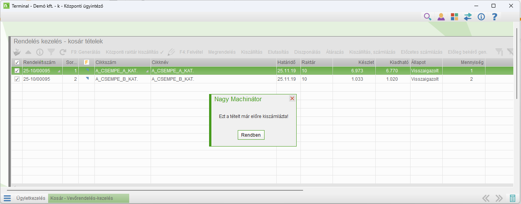
Task: Open the question mark help icon
Action: [495, 17]
